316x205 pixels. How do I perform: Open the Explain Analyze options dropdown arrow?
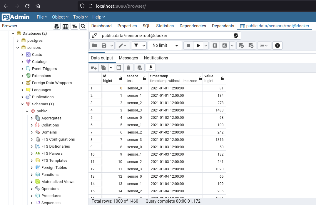pyautogui.click(x=232, y=46)
